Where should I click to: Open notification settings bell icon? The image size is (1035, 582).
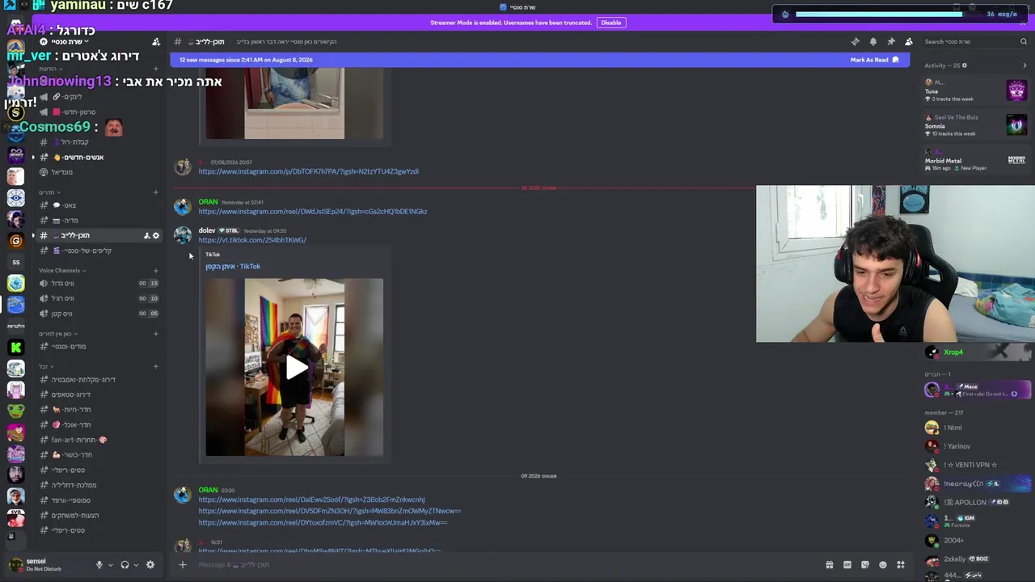[873, 41]
